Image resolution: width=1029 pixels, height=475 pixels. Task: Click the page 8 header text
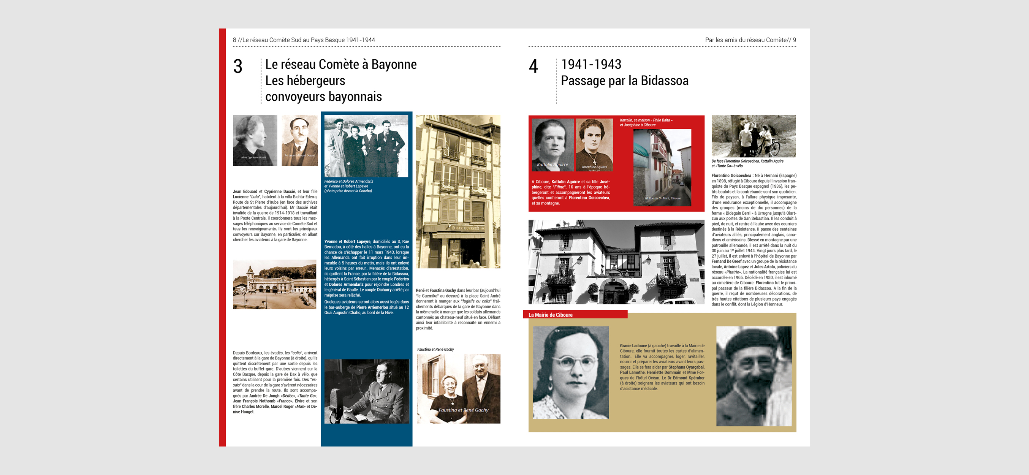coord(304,40)
